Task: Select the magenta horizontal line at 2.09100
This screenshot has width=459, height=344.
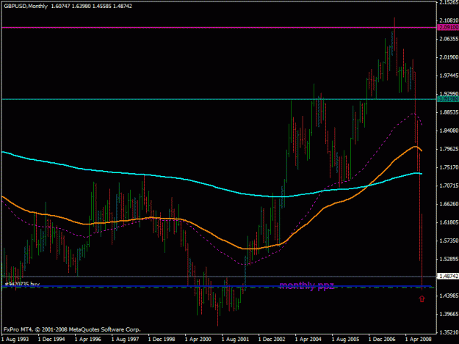Action: point(219,27)
